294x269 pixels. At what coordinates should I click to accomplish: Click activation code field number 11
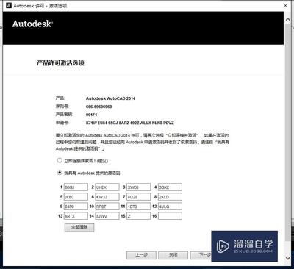(139, 207)
